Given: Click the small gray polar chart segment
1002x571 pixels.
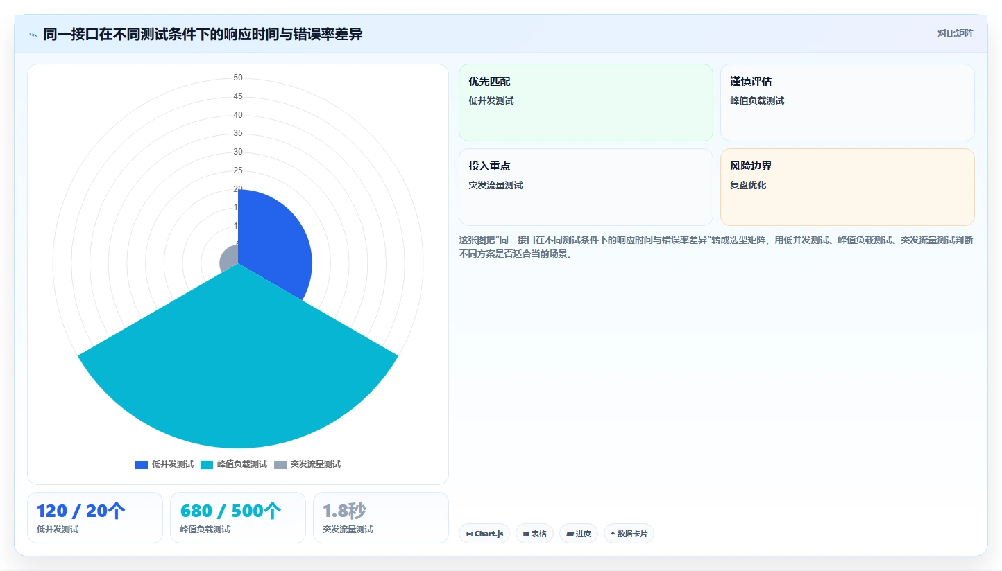Looking at the screenshot, I should pyautogui.click(x=230, y=260).
